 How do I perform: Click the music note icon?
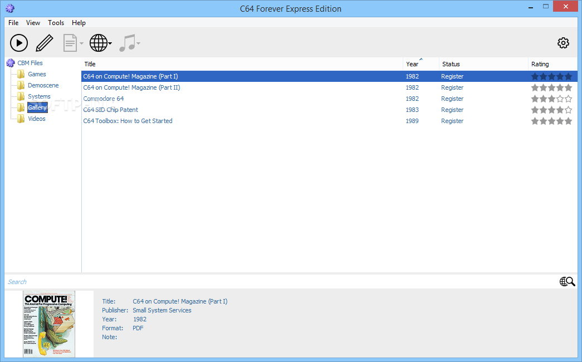point(128,43)
